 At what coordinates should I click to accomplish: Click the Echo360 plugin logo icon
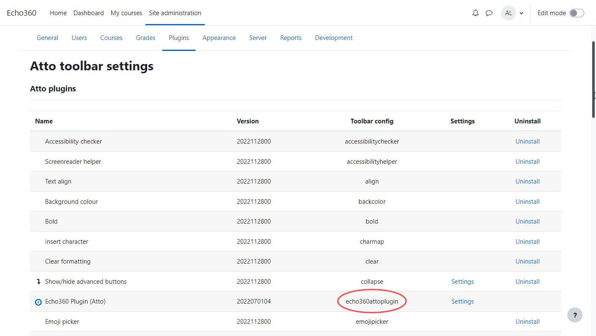(38, 302)
